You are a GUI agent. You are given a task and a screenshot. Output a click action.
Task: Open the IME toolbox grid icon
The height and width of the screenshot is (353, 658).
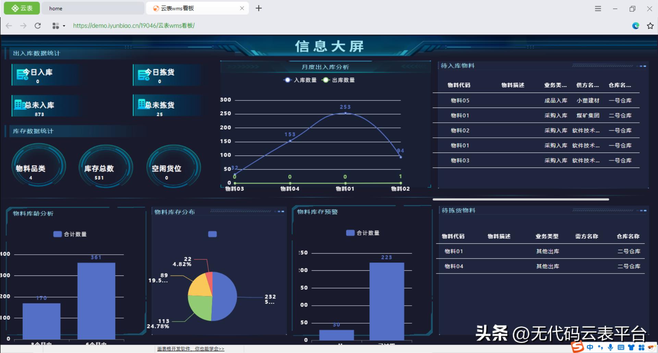point(642,347)
